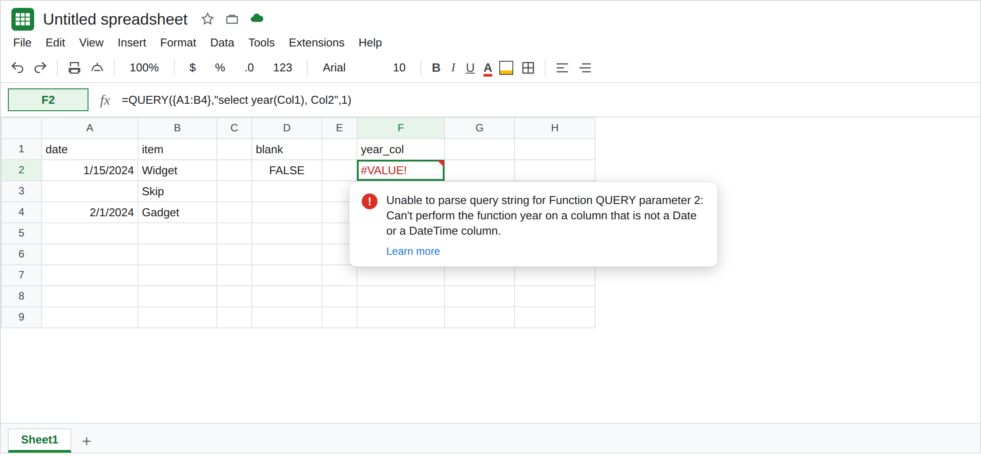The height and width of the screenshot is (457, 981).
Task: Select the cell with Gadget
Action: tap(177, 212)
